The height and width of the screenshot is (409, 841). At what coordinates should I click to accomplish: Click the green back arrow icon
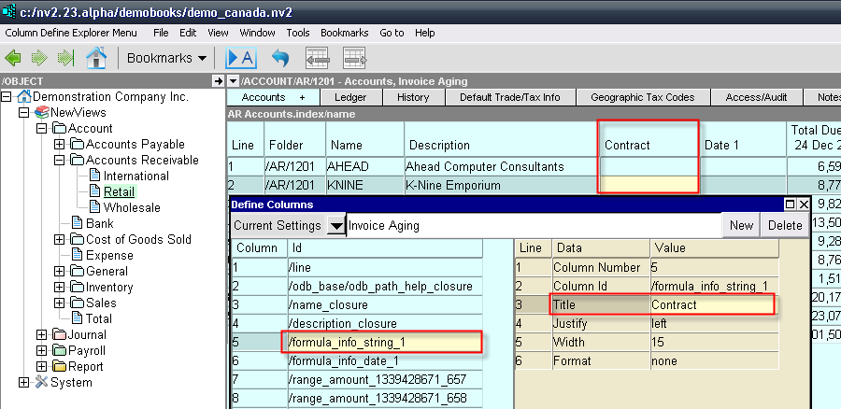click(x=13, y=57)
